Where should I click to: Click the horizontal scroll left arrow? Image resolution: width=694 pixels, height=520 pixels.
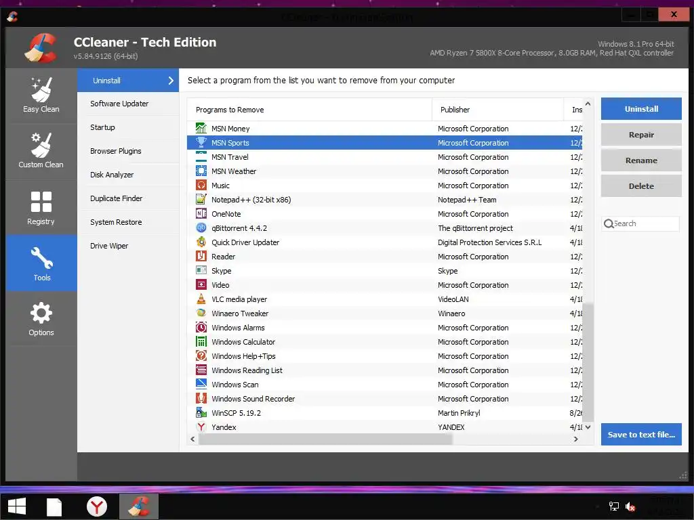[192, 439]
